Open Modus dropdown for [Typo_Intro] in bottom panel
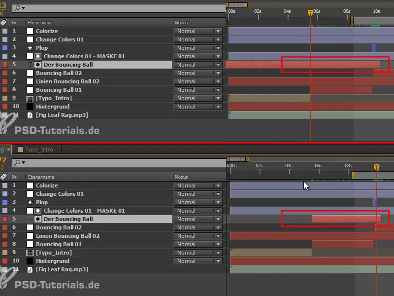 198,253
